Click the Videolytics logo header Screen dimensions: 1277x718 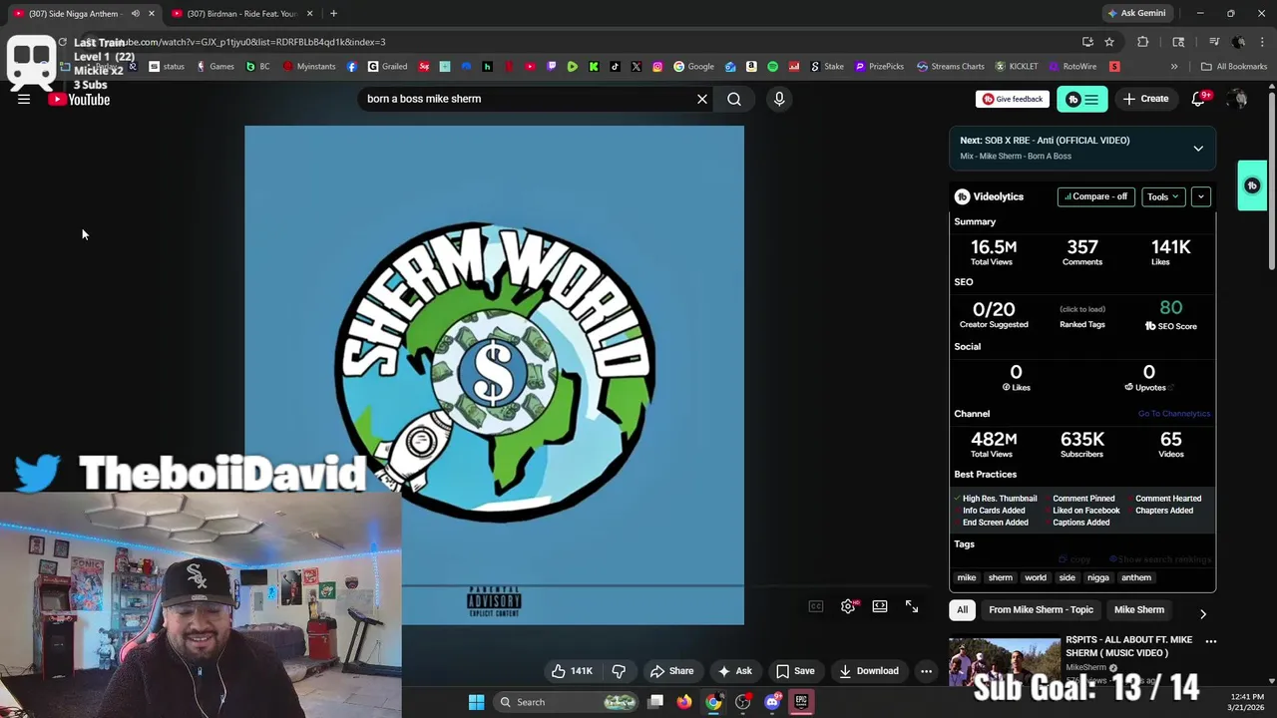coord(989,196)
